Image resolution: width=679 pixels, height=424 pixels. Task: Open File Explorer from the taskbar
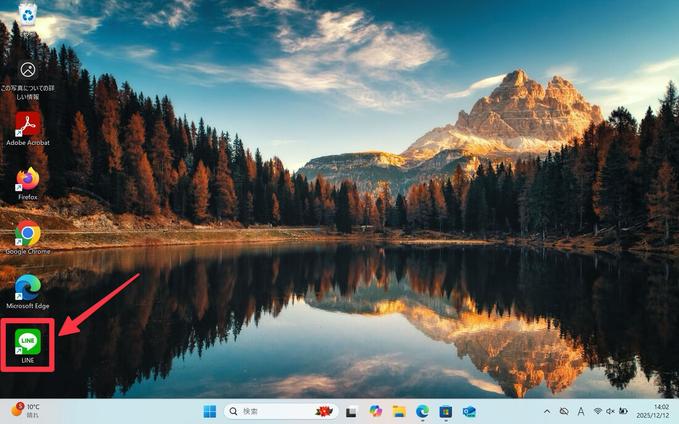(x=399, y=411)
